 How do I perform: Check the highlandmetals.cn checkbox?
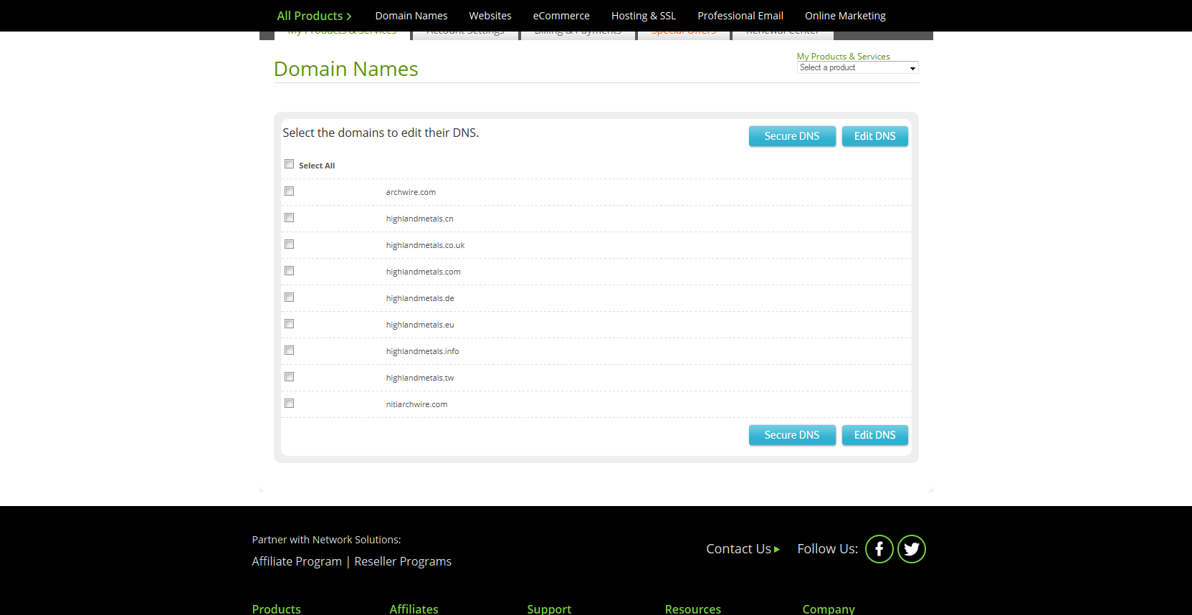tap(289, 218)
